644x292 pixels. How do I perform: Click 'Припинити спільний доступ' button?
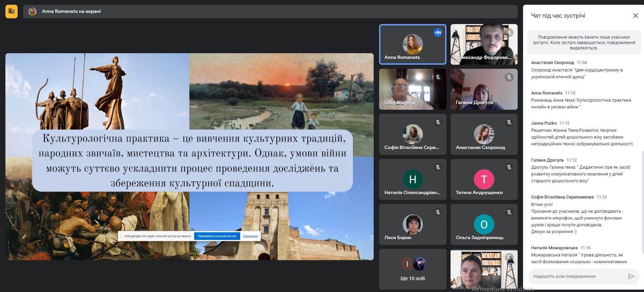[x=217, y=236]
